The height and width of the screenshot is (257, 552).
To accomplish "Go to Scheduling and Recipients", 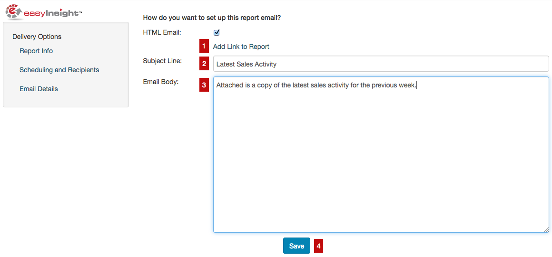I will point(59,70).
